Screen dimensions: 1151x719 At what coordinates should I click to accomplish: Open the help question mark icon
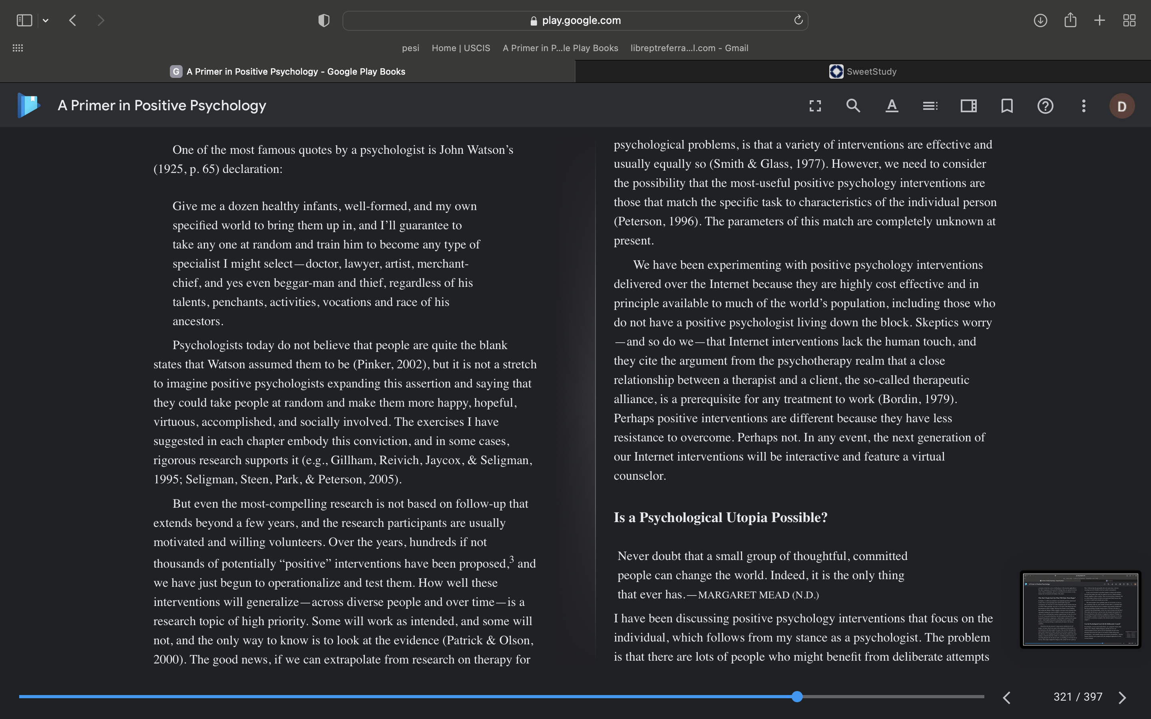(x=1045, y=105)
